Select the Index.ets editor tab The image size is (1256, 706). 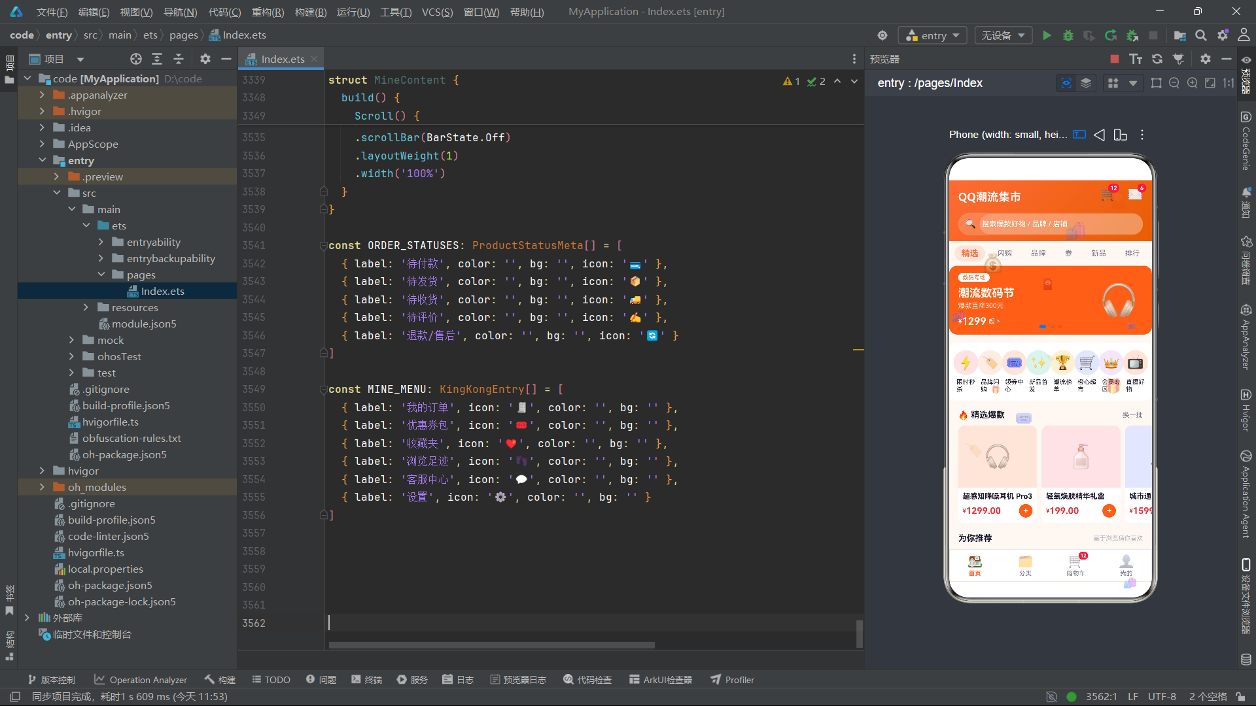click(x=282, y=59)
